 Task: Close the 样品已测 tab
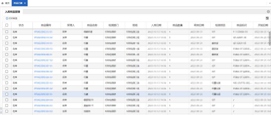25,3
